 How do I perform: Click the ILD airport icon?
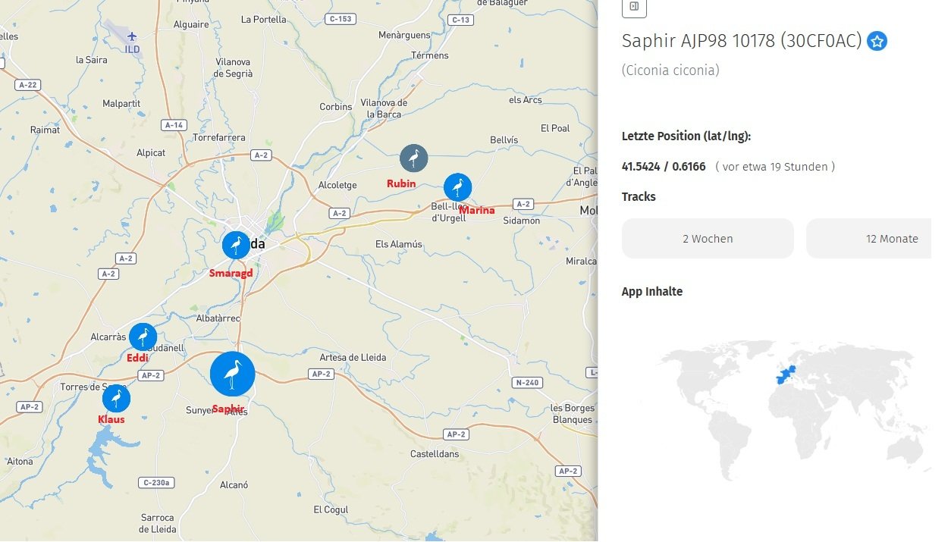click(x=133, y=36)
